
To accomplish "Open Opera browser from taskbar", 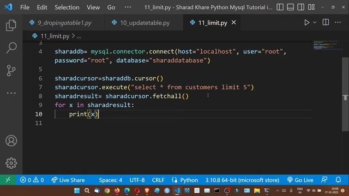I will click(x=137, y=191).
